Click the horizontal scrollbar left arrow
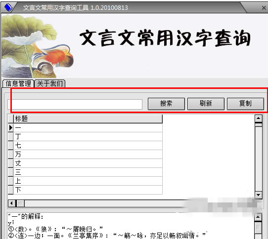 pos(12,203)
